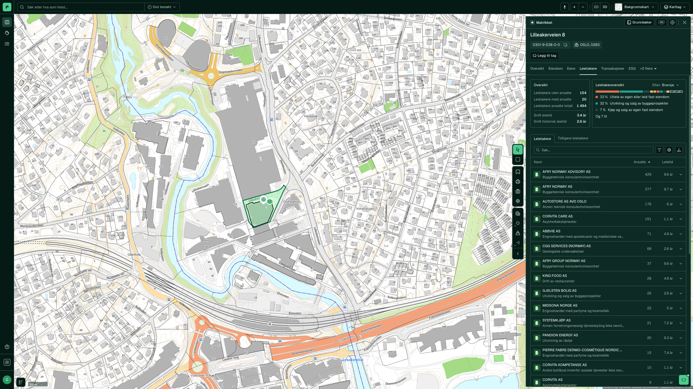
Task: Change grouping 'Etter: Bransje' dropdown
Action: (665, 85)
